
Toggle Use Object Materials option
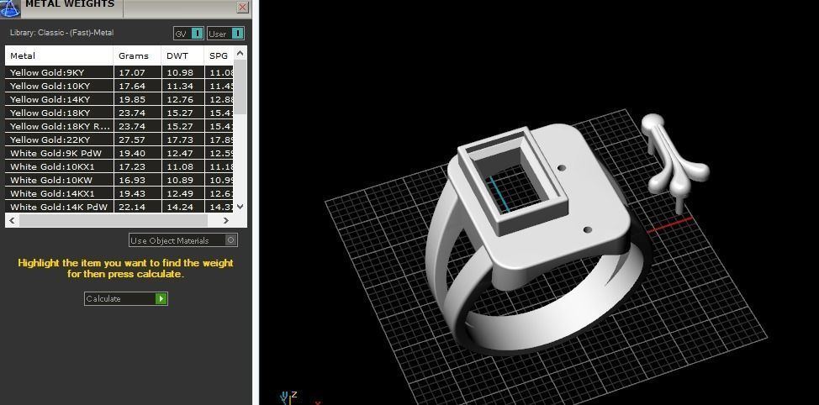pyautogui.click(x=183, y=240)
